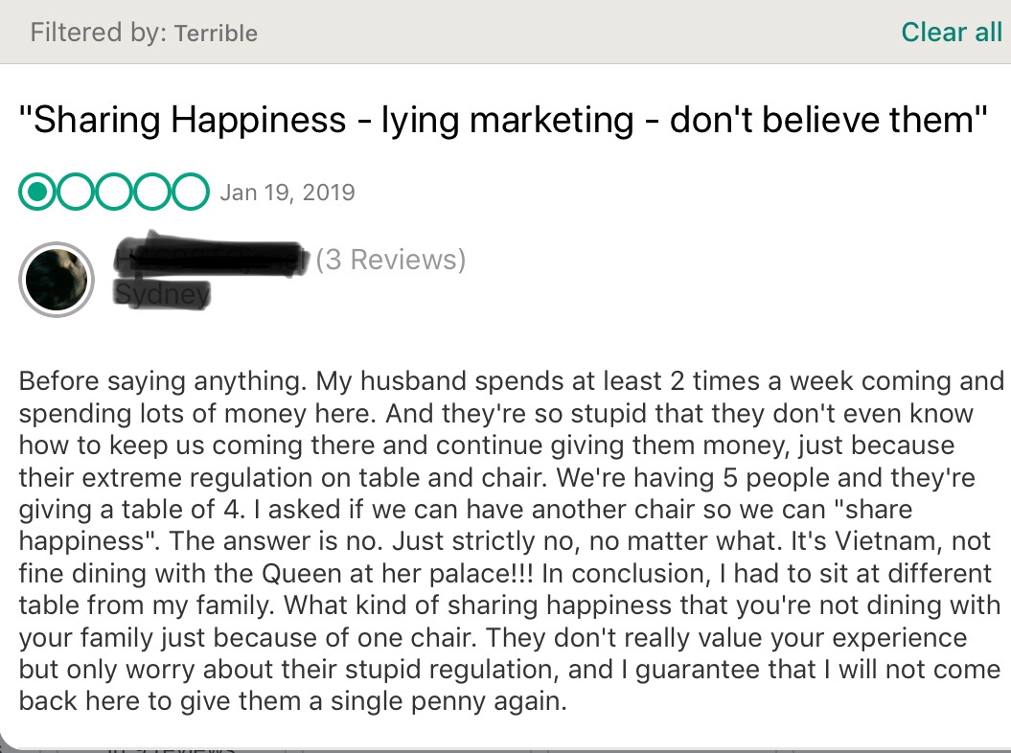
Task: Click the fourth rating bubble
Action: [151, 193]
